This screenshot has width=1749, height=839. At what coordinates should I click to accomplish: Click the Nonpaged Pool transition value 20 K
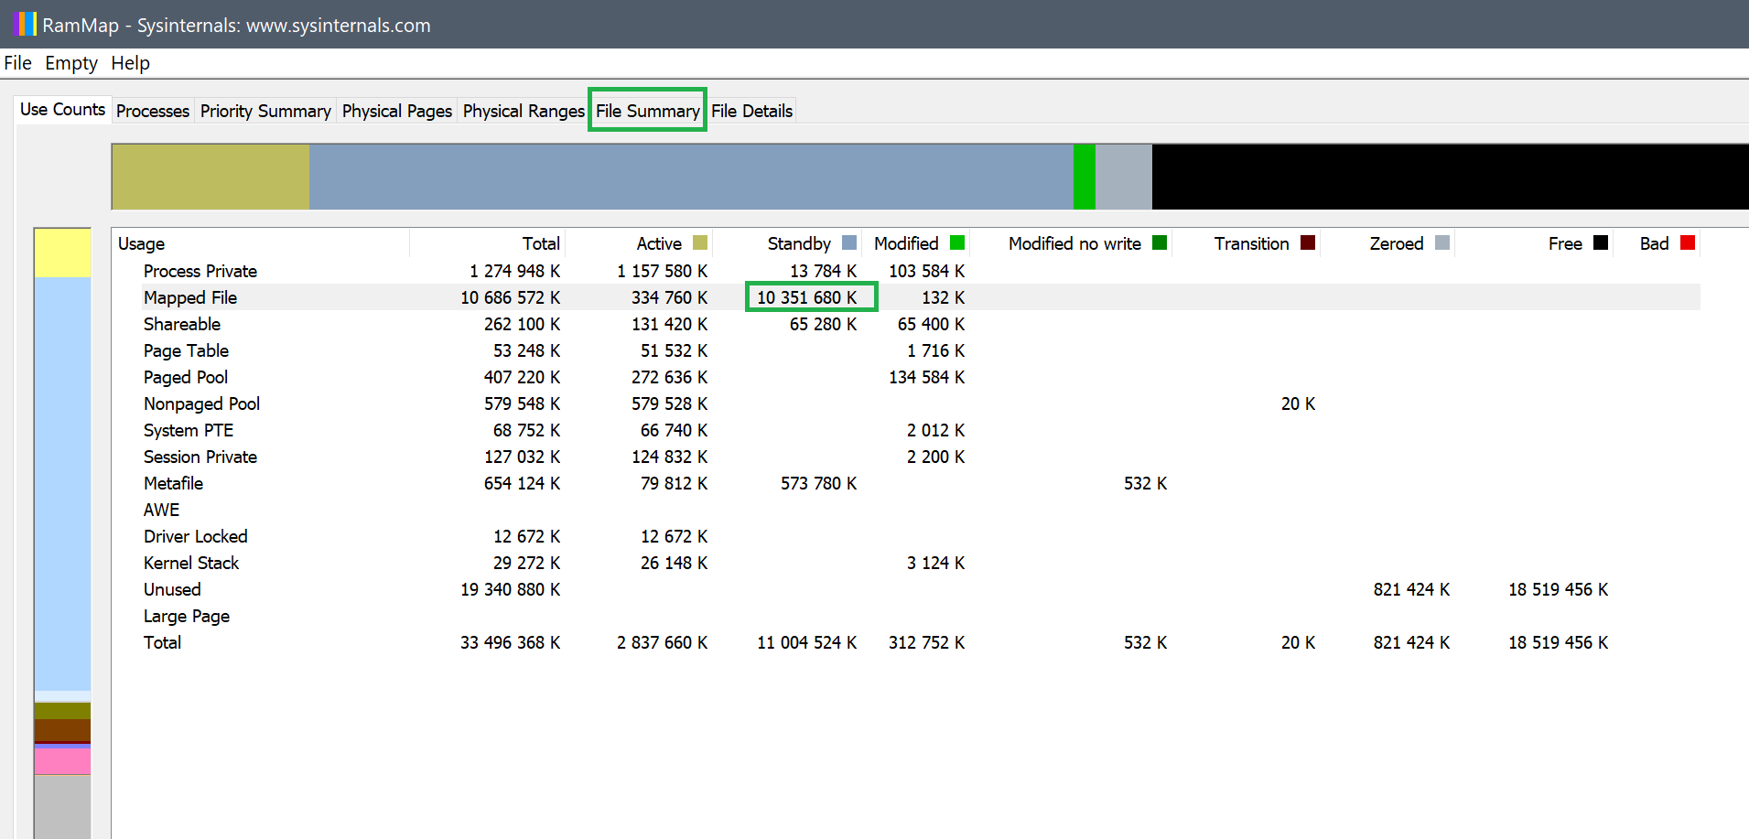pos(1298,403)
